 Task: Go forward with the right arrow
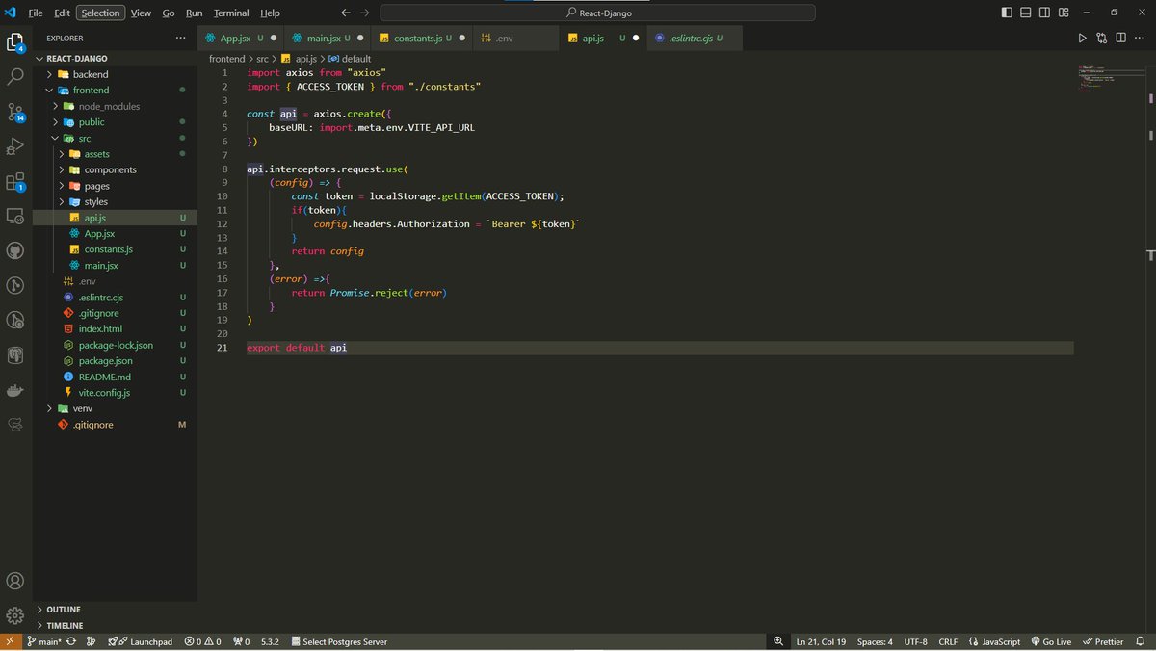point(366,13)
